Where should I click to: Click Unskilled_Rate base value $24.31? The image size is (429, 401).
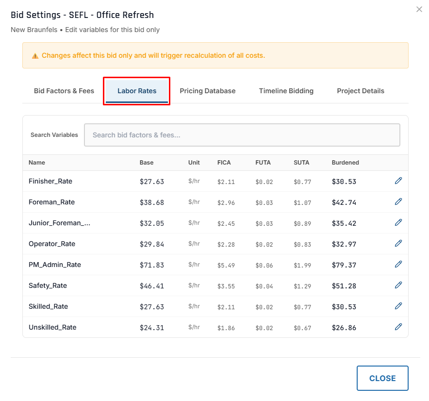pos(151,328)
